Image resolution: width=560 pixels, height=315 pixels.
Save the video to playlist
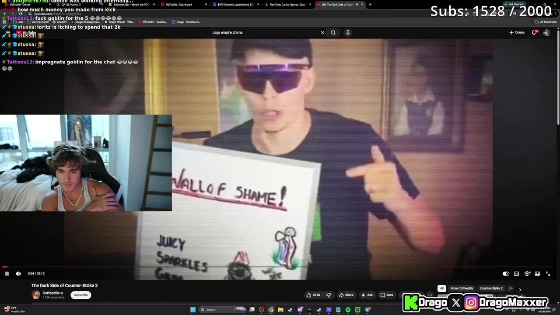[387, 295]
